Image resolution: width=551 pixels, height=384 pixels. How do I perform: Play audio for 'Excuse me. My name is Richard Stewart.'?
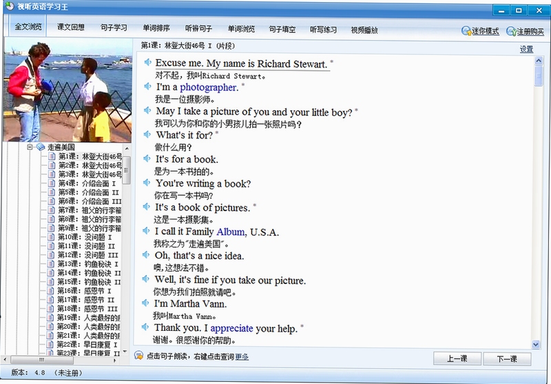click(147, 62)
